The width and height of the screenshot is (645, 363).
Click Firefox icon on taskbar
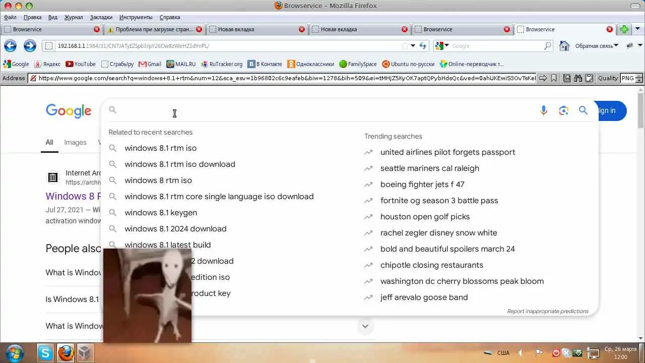click(x=66, y=353)
